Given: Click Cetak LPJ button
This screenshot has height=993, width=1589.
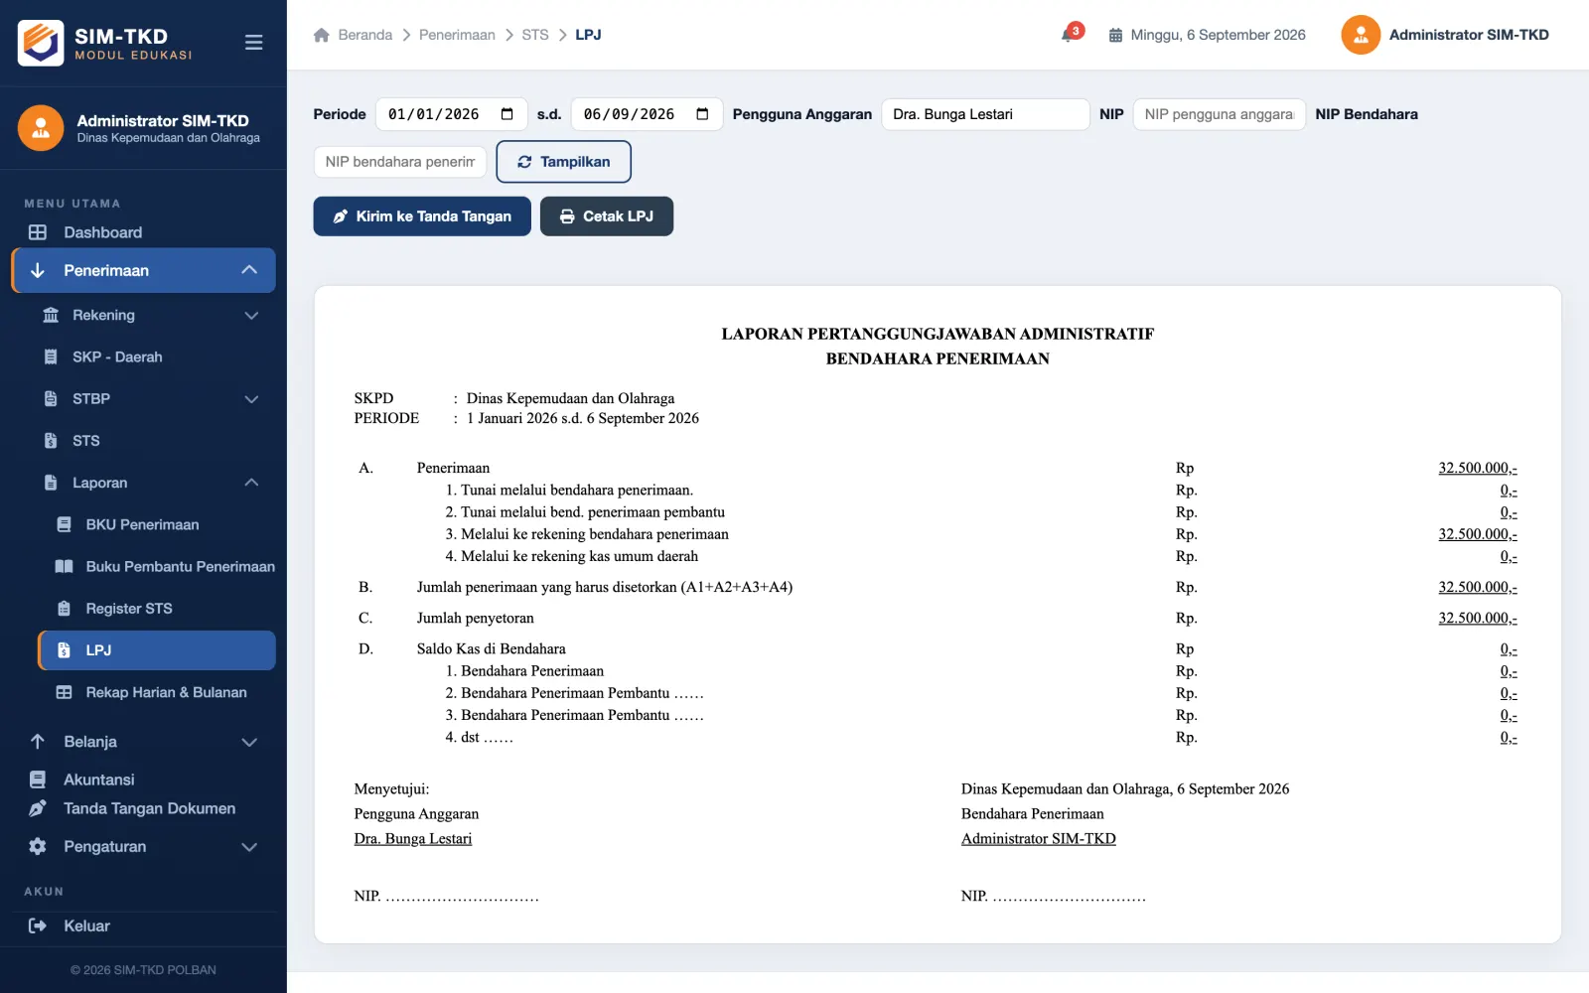Looking at the screenshot, I should pyautogui.click(x=607, y=216).
